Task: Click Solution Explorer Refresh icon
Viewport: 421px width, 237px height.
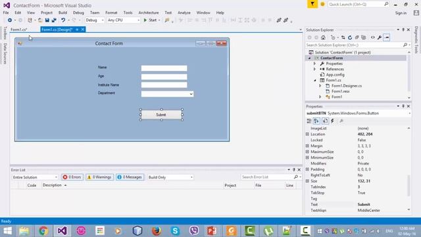Action: [350, 38]
